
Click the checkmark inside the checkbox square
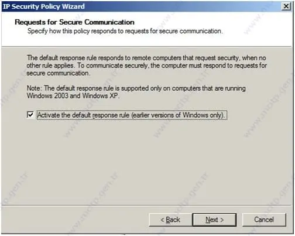point(30,115)
